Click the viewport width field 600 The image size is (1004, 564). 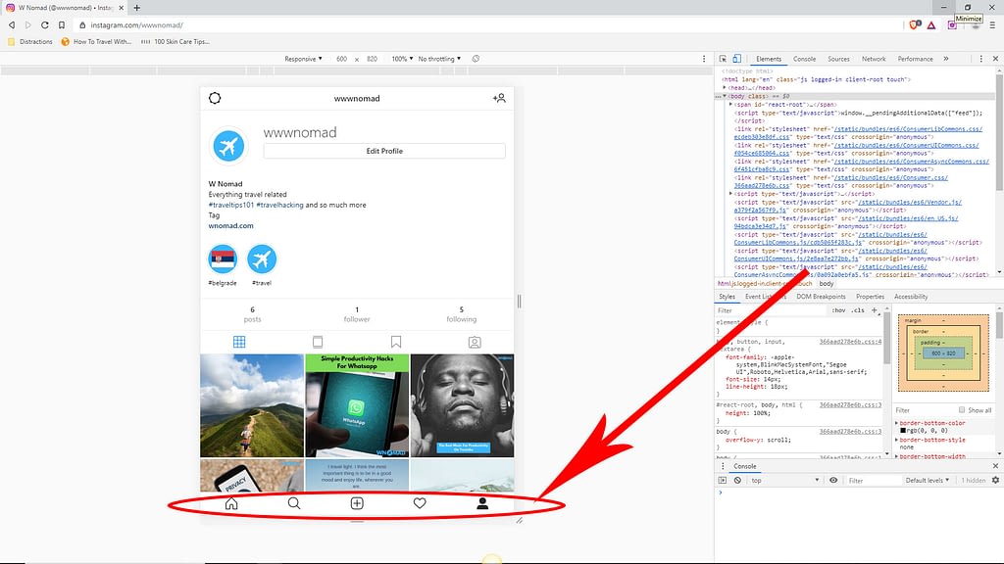pyautogui.click(x=342, y=59)
